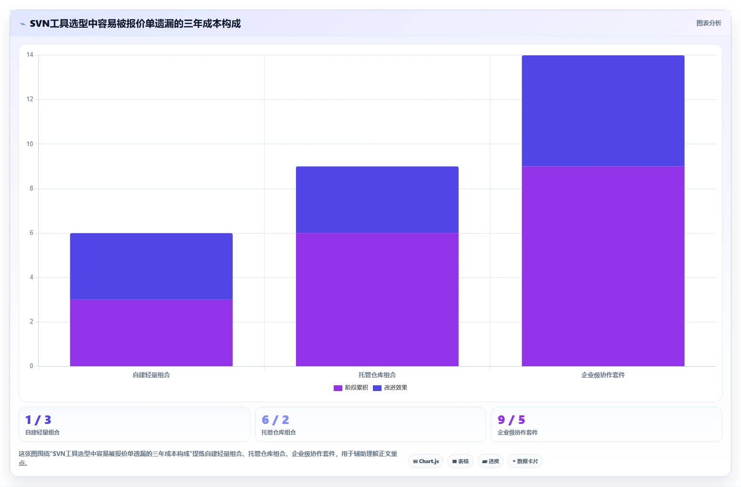Click the 表格 tag chip
Viewport: 741px width, 487px height.
460,461
